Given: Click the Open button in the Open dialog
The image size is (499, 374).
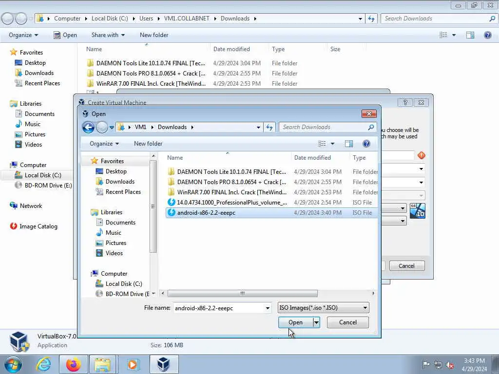Looking at the screenshot, I should tap(296, 322).
